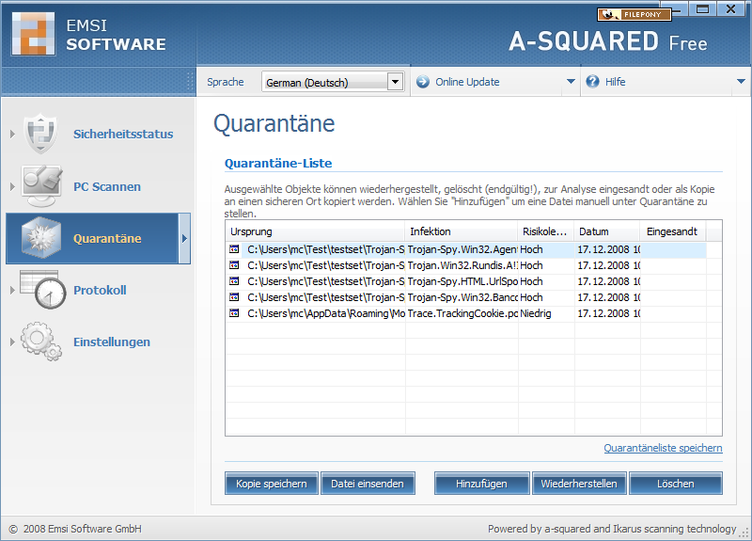Click the Powered by a-squared and Ikarus text

tap(612, 529)
